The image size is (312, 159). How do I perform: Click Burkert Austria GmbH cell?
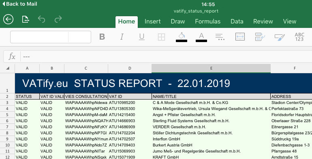[211, 145]
